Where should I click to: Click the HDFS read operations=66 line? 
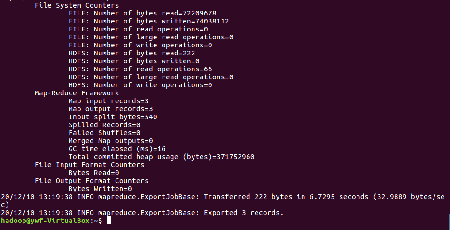(140, 69)
